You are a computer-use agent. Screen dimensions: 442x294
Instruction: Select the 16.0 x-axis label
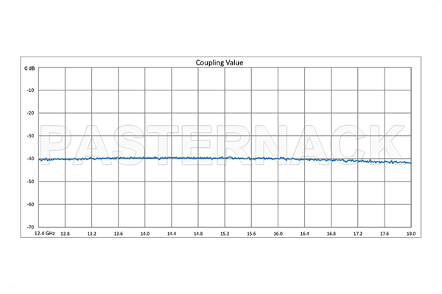[x=278, y=234]
